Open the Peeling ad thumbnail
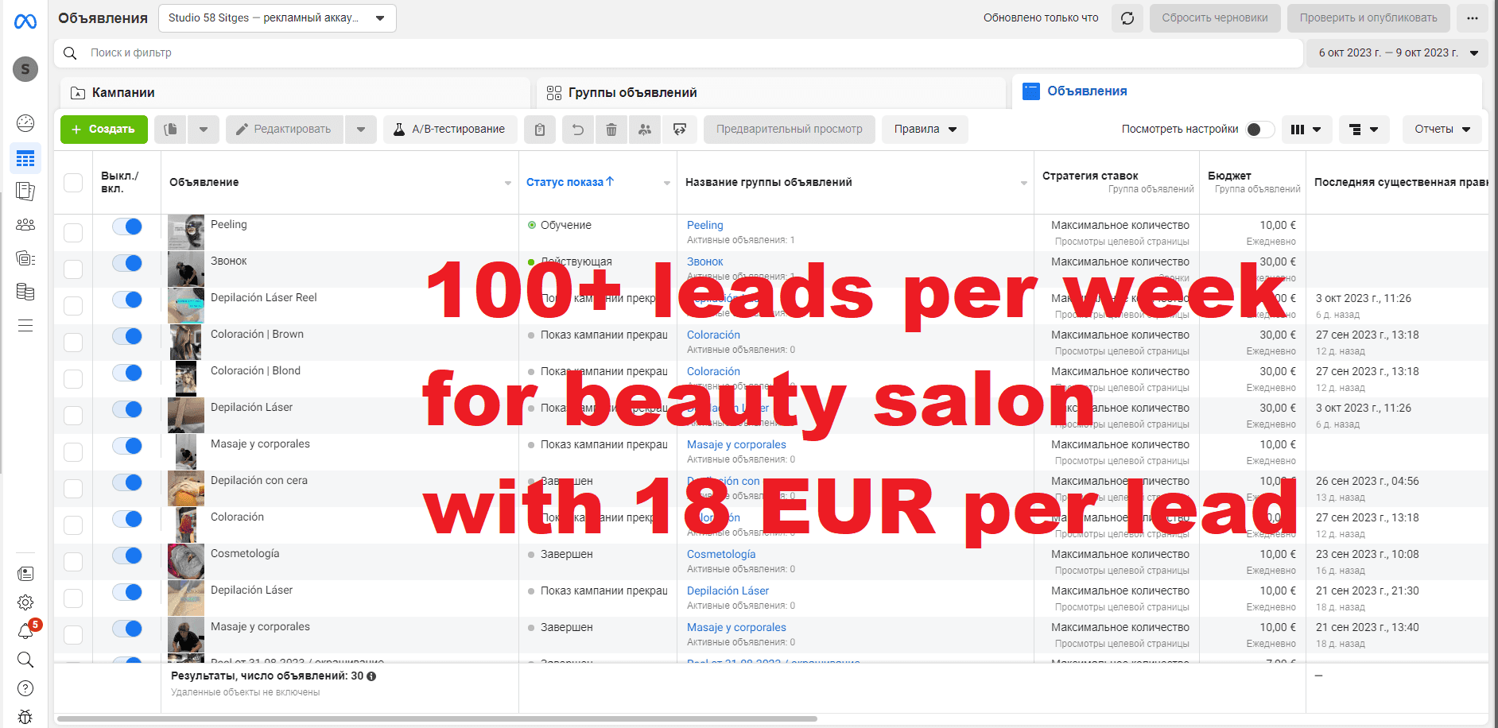Viewport: 1498px width, 728px height. pyautogui.click(x=186, y=232)
